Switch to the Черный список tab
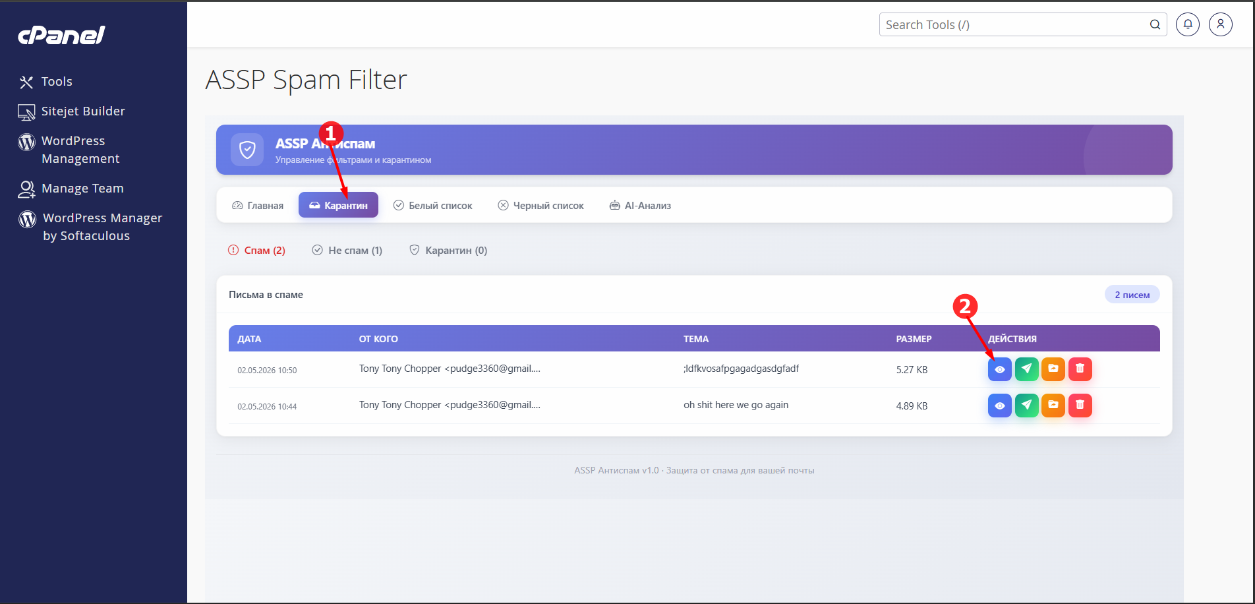This screenshot has width=1255, height=604. coord(541,205)
